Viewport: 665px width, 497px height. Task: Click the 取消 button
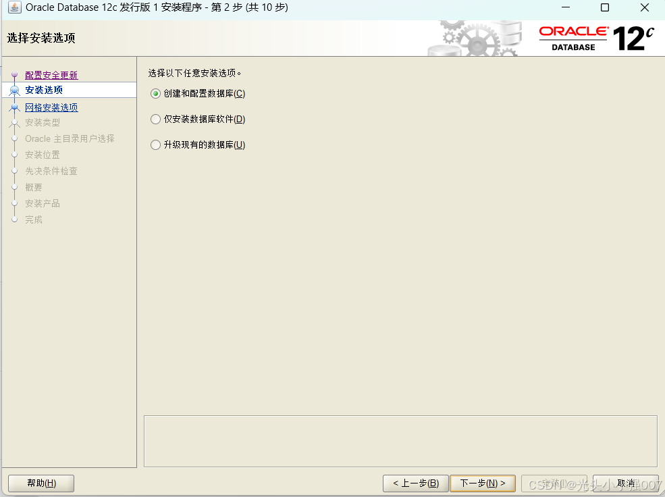[624, 483]
